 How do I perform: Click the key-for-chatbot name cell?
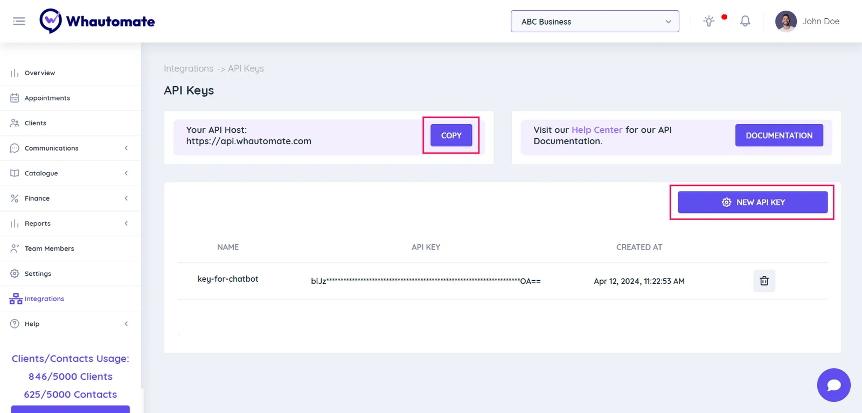228,279
